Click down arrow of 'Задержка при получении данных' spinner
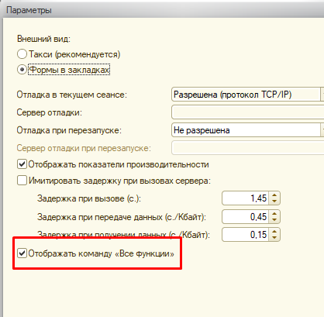The image size is (324, 317). [274, 237]
